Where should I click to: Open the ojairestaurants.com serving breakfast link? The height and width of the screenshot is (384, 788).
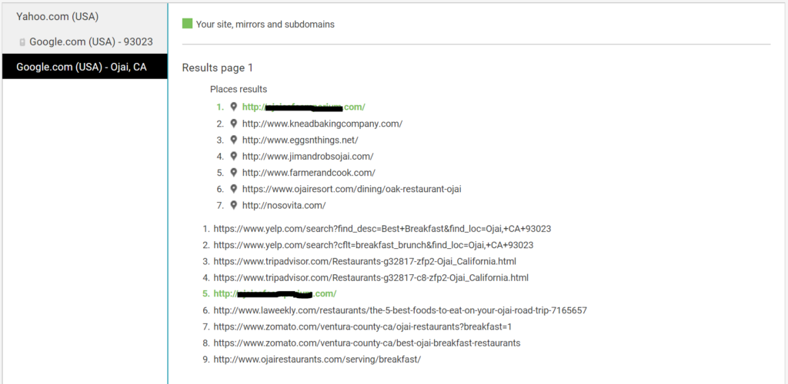317,359
